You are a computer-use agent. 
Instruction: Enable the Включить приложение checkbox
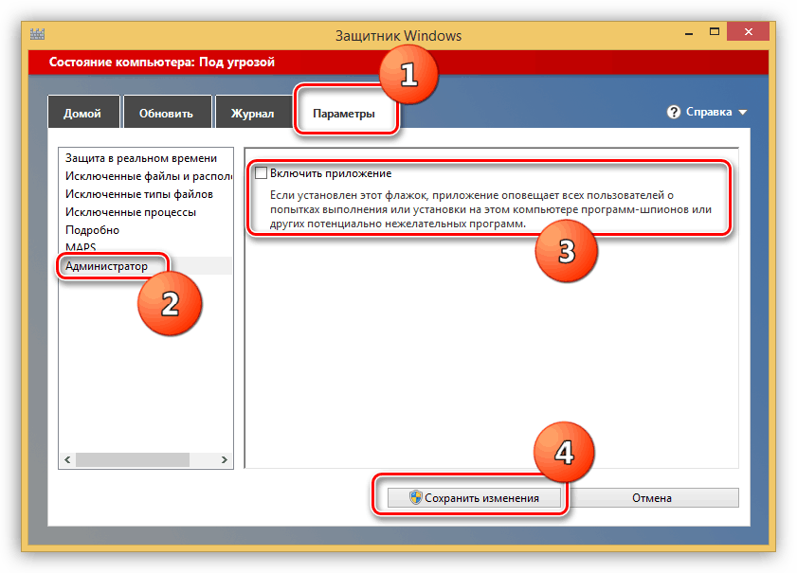[x=262, y=174]
